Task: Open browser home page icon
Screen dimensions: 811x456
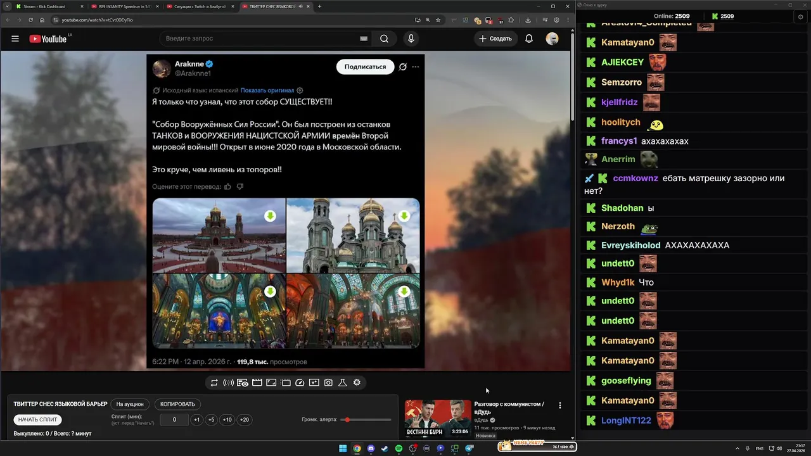Action: [x=42, y=20]
